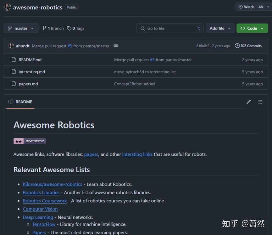This screenshot has width=272, height=235.
Task: Click the commit history clock icon
Action: tap(237, 46)
